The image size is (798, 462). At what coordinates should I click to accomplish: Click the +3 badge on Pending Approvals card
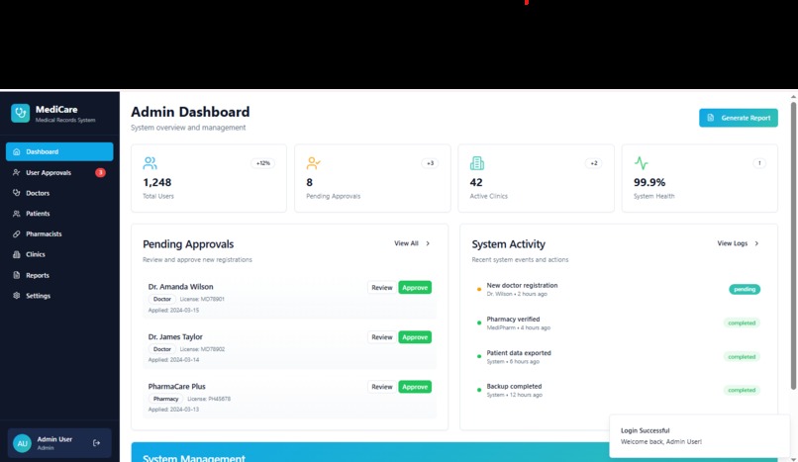pos(430,163)
